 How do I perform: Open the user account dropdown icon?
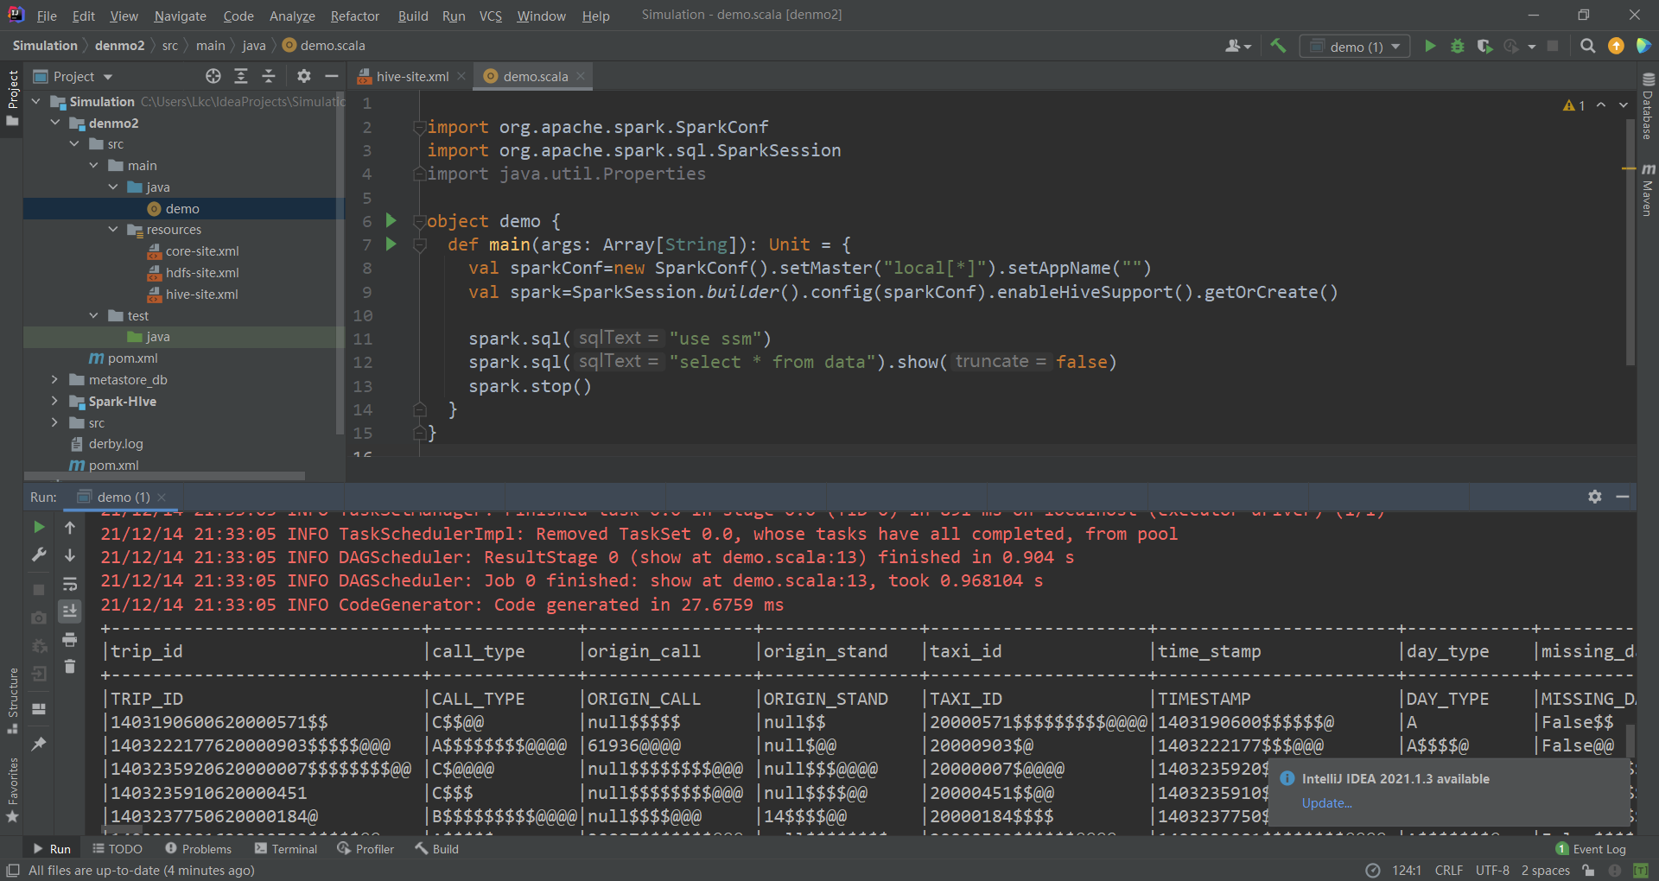1237,46
